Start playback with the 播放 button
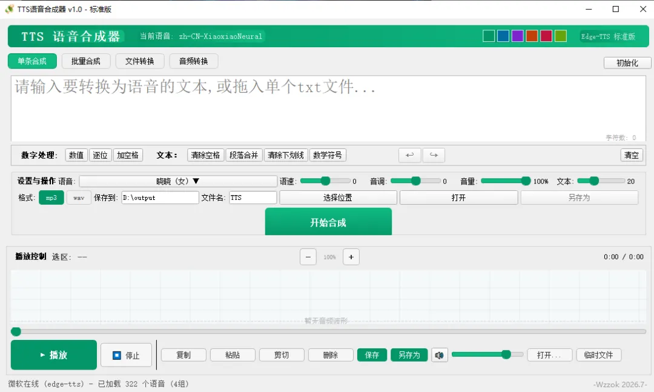 pos(54,355)
